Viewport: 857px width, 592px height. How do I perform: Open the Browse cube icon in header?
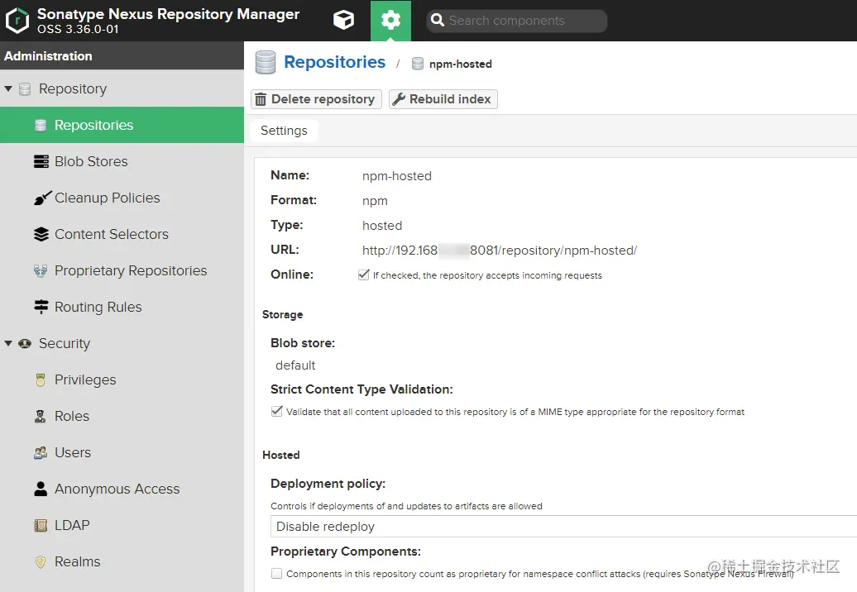(x=343, y=21)
